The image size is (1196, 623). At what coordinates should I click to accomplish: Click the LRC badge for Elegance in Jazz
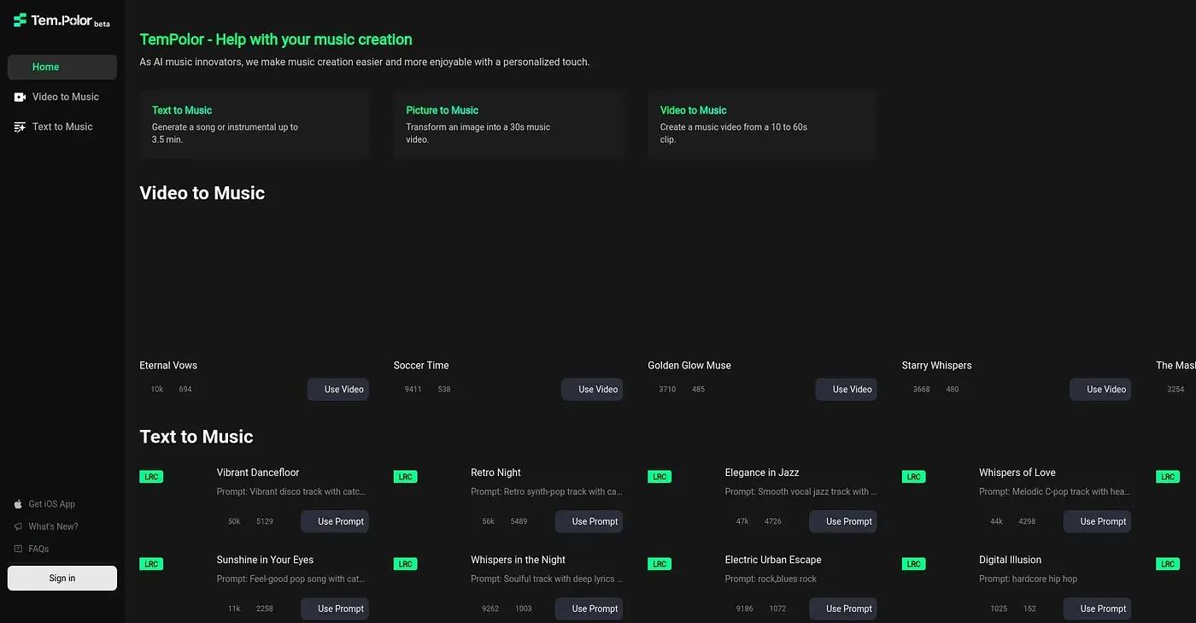click(x=660, y=477)
